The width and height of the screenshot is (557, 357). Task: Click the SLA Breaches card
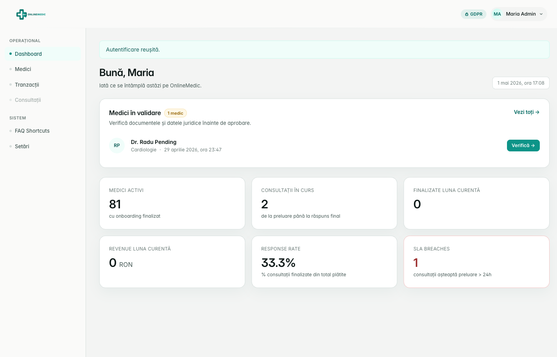pos(476,262)
